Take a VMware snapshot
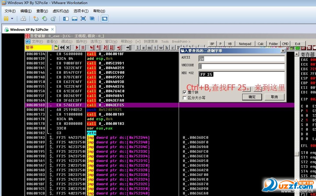 click(36, 19)
